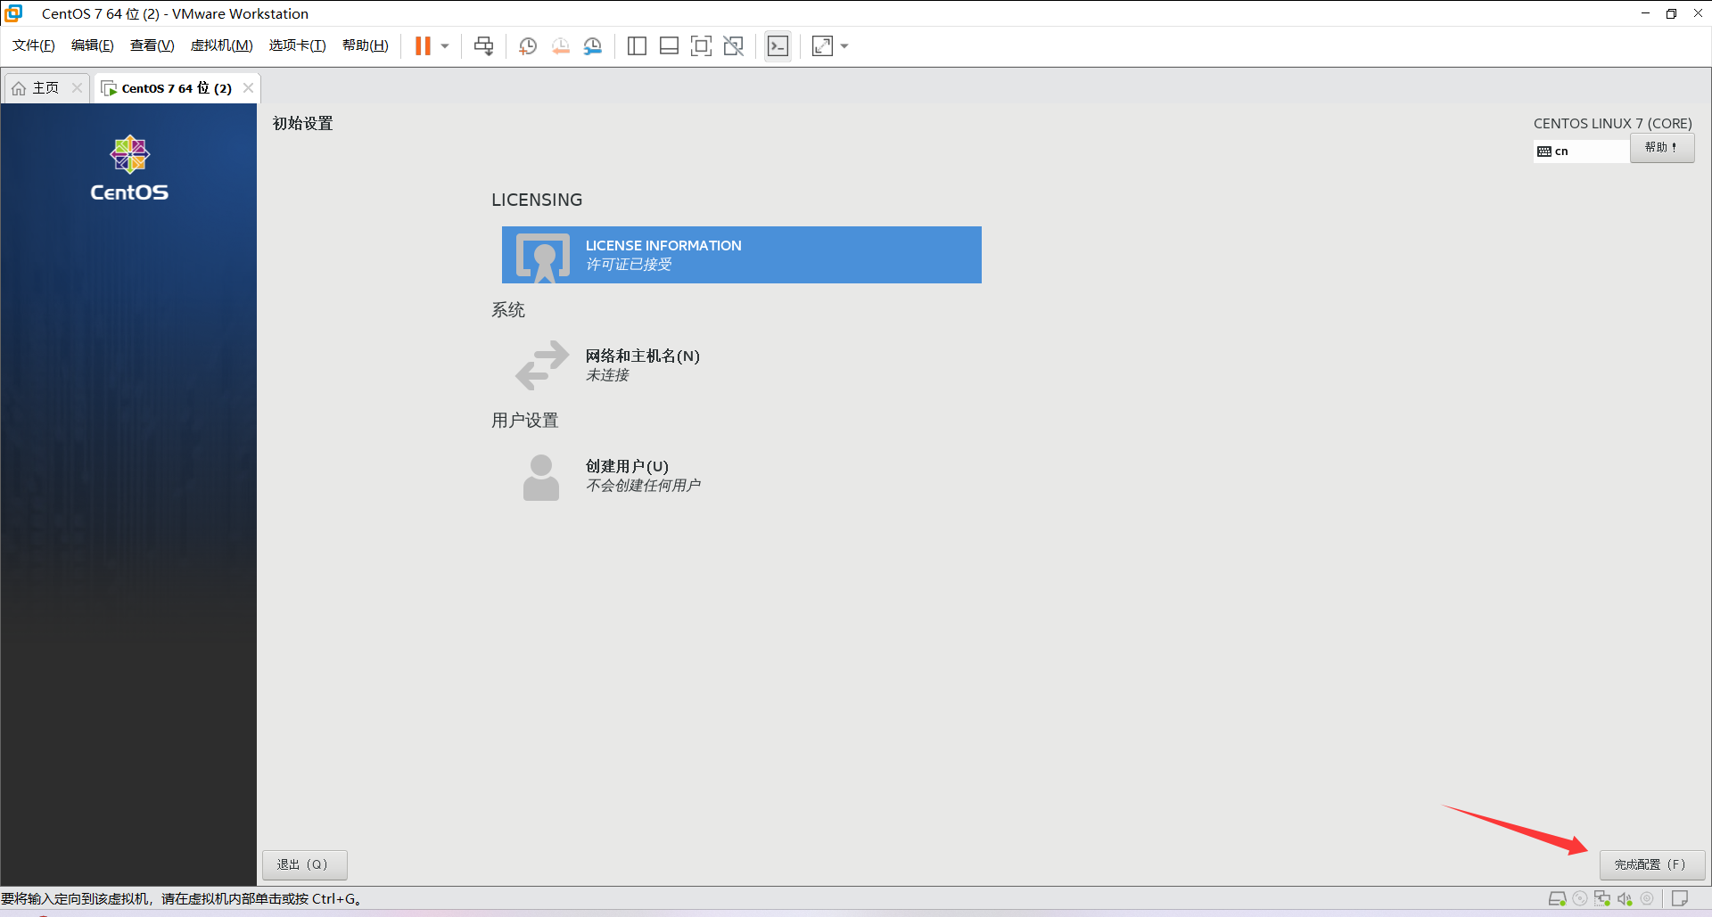Send Ctrl+Alt+Del to the virtual machine
This screenshot has height=917, width=1712.
484,45
